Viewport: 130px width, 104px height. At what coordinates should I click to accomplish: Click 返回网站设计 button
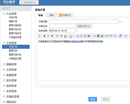(29, 3)
